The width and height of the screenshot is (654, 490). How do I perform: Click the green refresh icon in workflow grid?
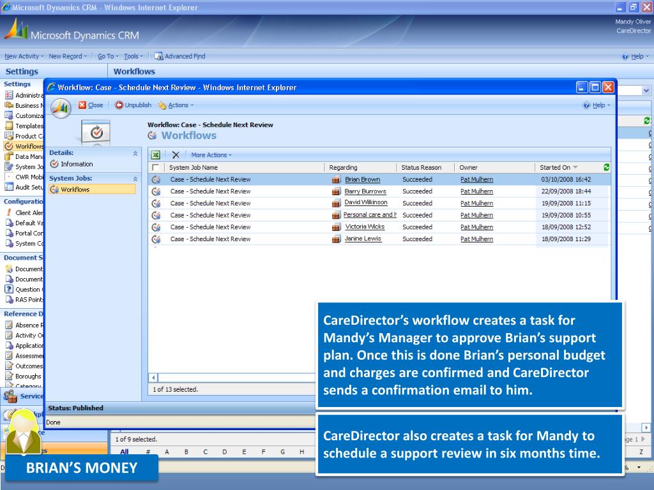pyautogui.click(x=607, y=167)
